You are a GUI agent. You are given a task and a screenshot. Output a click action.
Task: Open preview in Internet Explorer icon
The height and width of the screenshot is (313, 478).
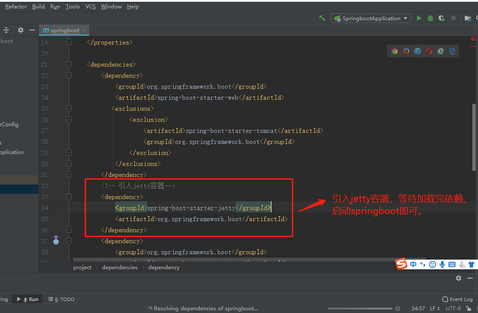point(441,51)
